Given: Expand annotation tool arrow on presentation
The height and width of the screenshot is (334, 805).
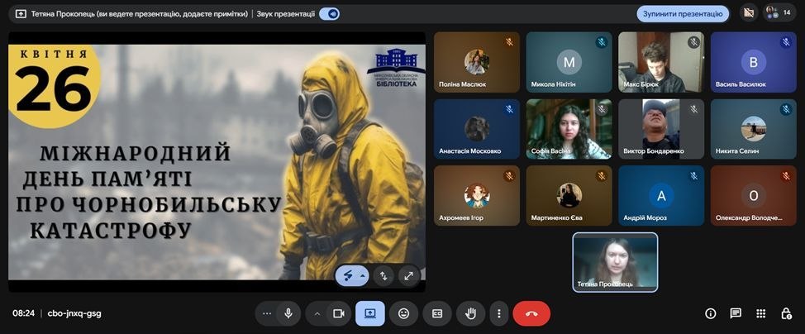Looking at the screenshot, I should 363,276.
